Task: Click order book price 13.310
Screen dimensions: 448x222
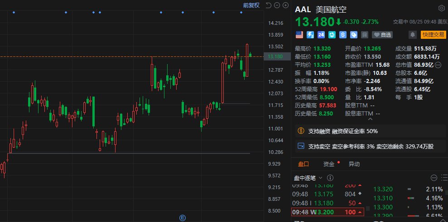Action: pos(383,198)
